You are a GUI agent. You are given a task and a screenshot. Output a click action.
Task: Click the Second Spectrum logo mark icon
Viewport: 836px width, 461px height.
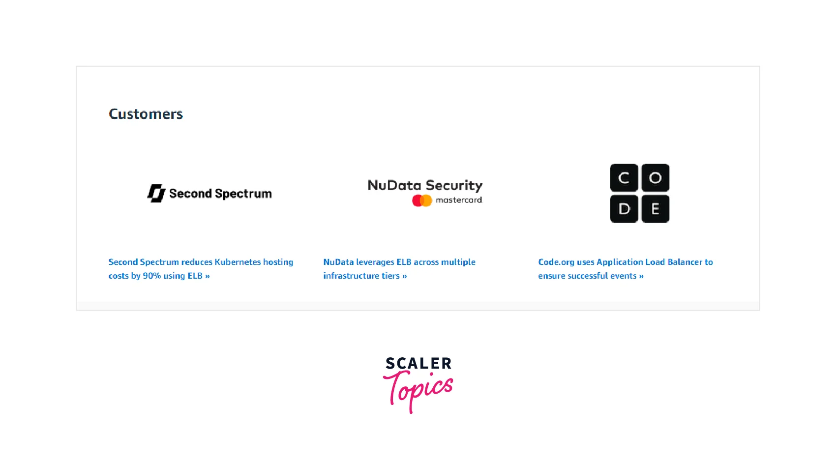(x=156, y=193)
